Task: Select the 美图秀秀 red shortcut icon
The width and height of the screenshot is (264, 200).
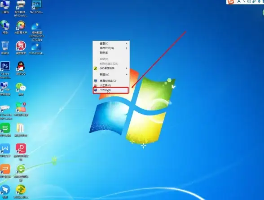Action: [21, 47]
